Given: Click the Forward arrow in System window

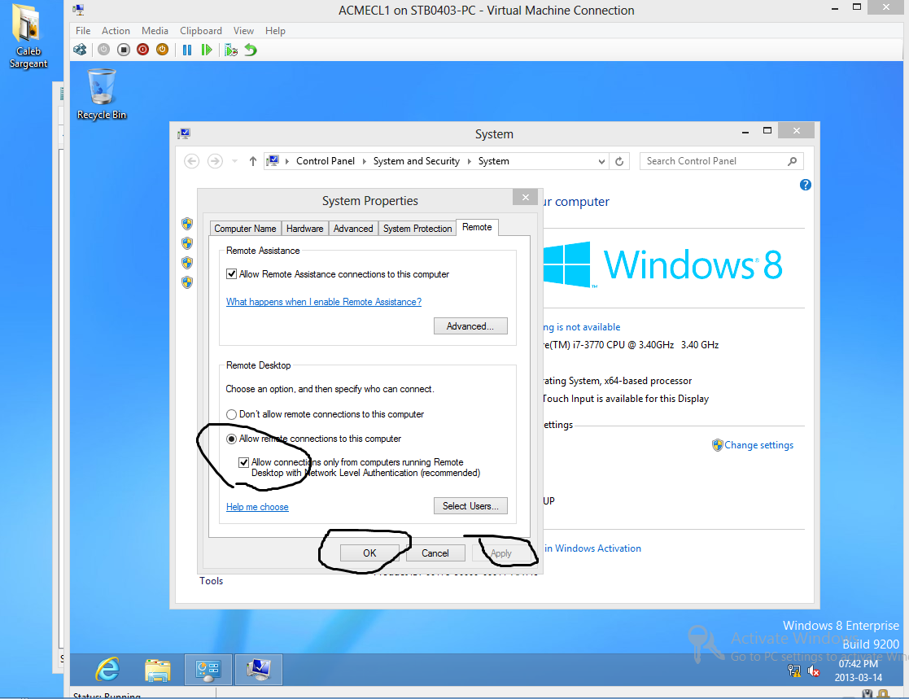Looking at the screenshot, I should [x=215, y=161].
